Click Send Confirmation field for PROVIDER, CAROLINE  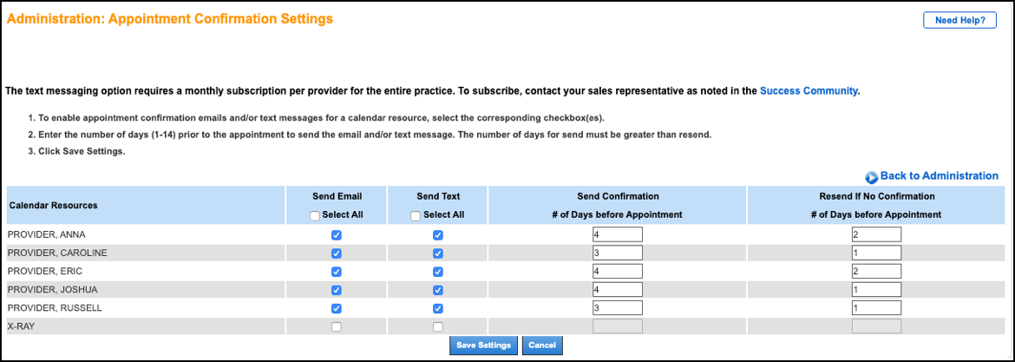pyautogui.click(x=618, y=253)
